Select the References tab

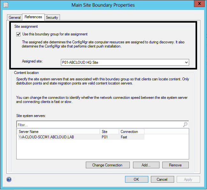[x=33, y=17]
